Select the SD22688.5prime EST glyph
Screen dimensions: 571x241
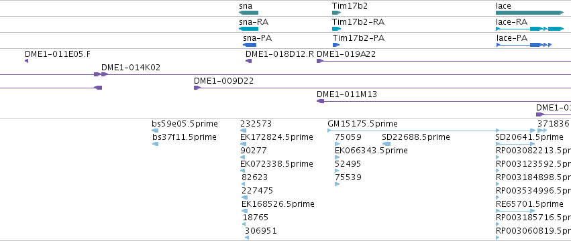click(x=386, y=144)
